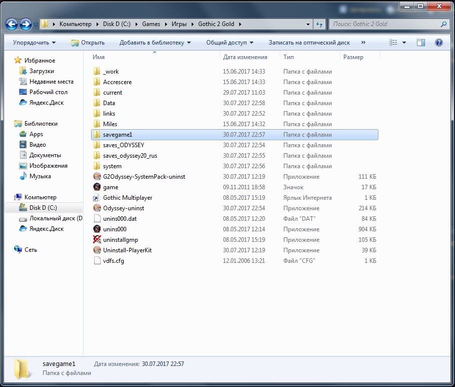Select the Gothic Multiplayer shortcut icon
The width and height of the screenshot is (455, 387).
click(x=97, y=198)
